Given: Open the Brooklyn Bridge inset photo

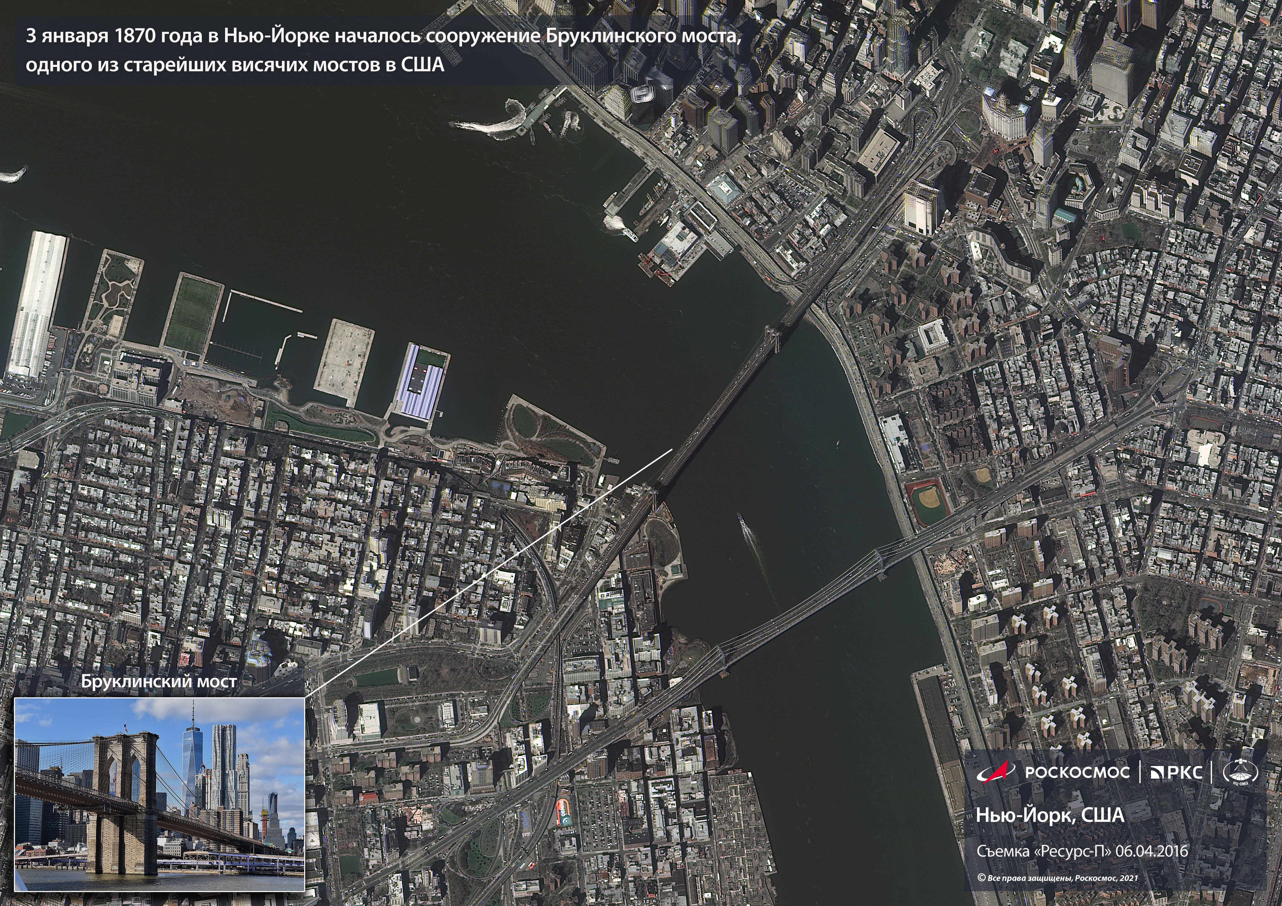Looking at the screenshot, I should (159, 794).
